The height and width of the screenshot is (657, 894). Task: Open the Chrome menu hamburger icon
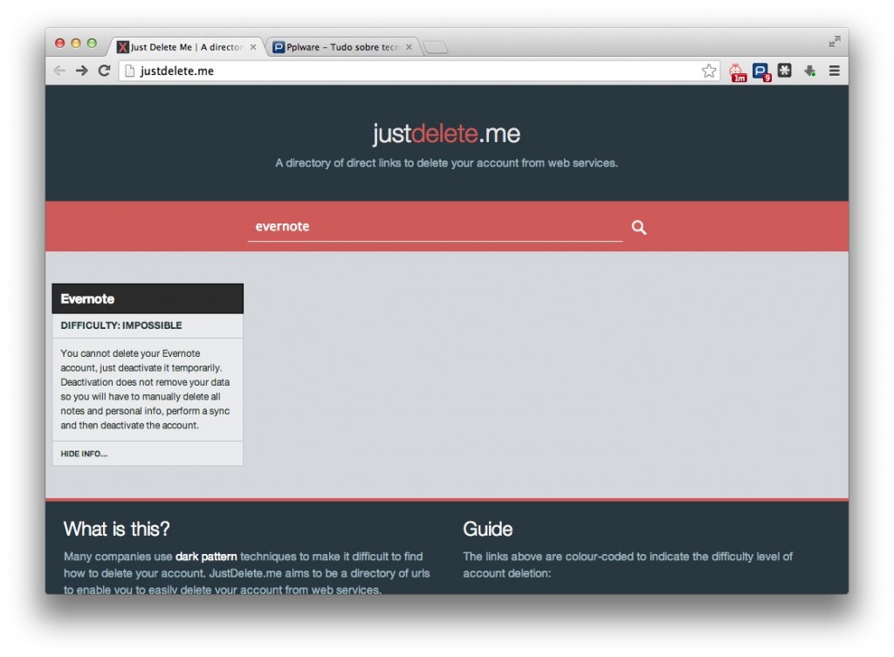coord(834,71)
